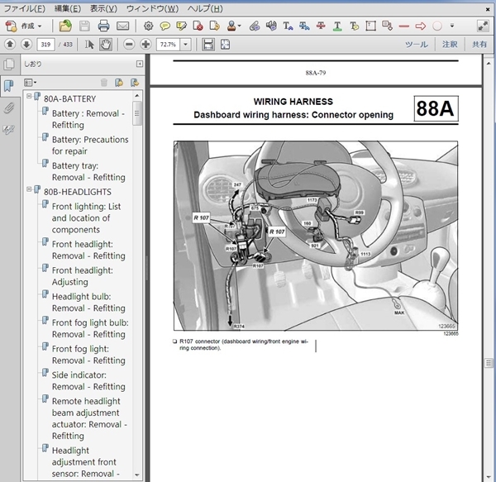Open the settings gear icon
This screenshot has width=496, height=482.
click(148, 26)
